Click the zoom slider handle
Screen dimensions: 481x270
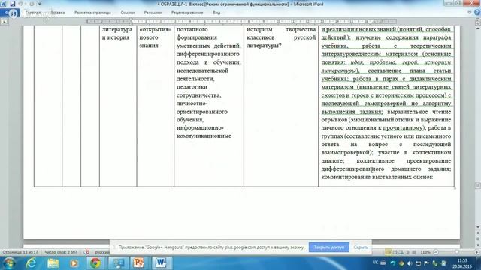click(x=457, y=252)
